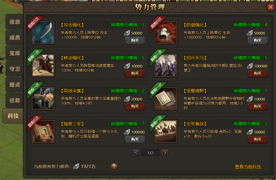The image size is (276, 180).
Task: Select the 招兵买马 soldiers icon
Action: 166,65
